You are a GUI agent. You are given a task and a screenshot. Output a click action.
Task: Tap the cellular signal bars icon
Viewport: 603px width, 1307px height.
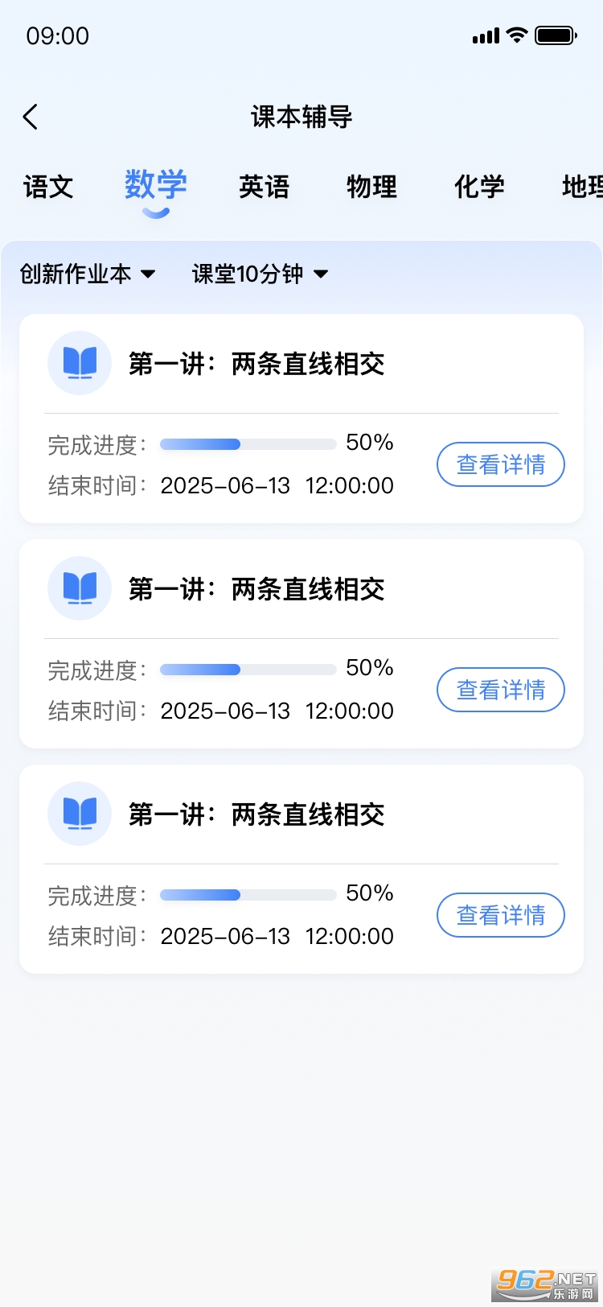tap(486, 36)
